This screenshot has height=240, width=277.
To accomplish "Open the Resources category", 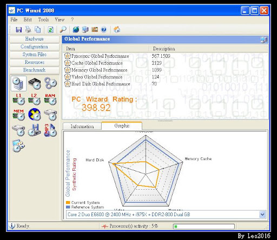I will [34, 62].
